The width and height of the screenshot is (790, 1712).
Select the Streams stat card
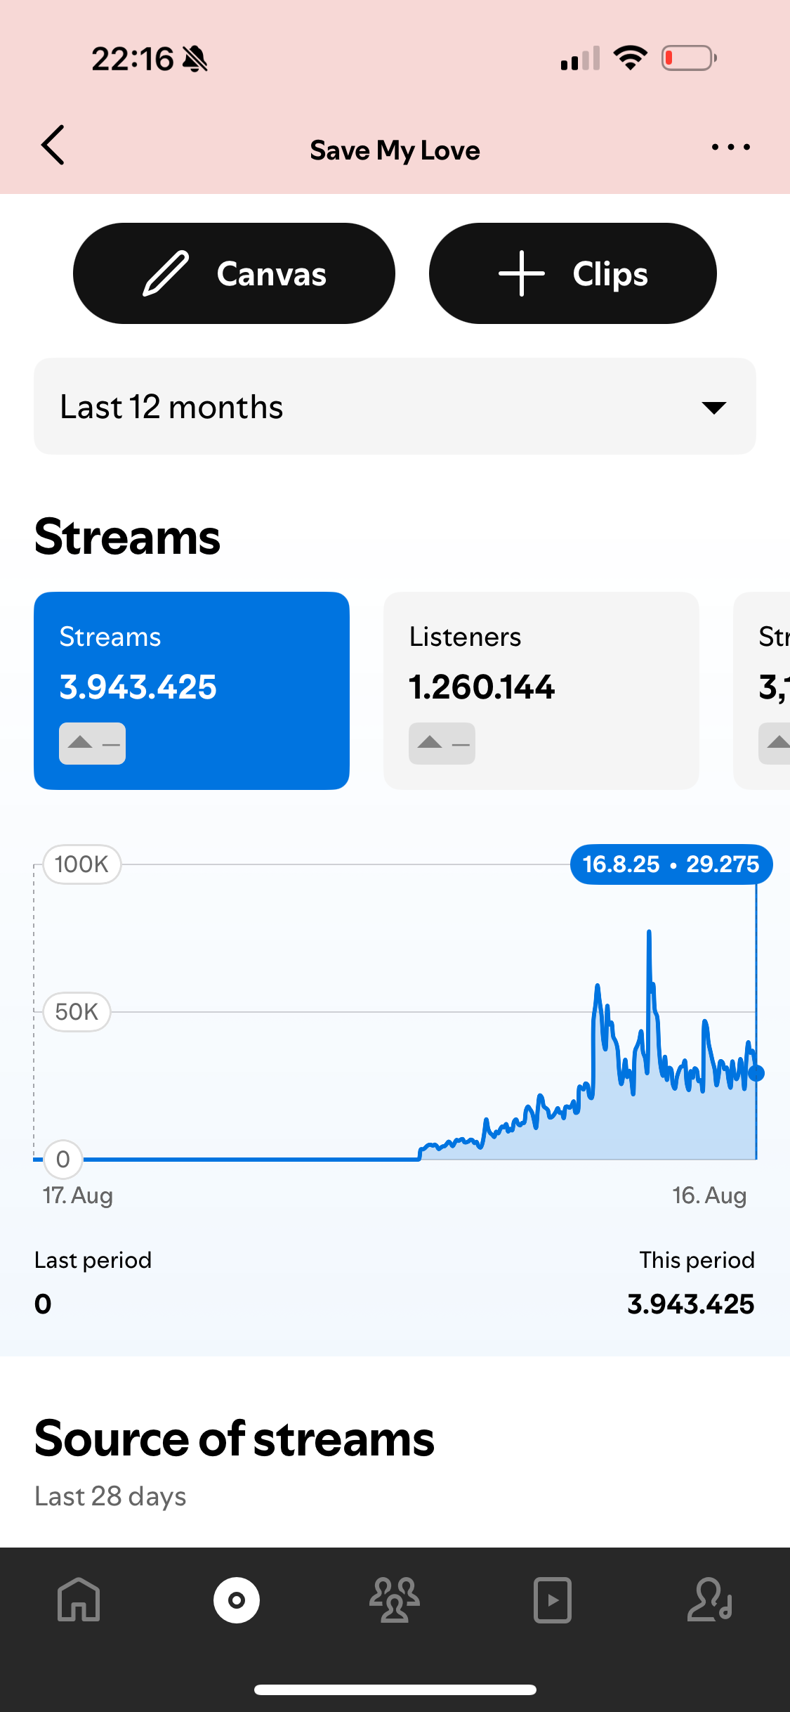coord(192,691)
